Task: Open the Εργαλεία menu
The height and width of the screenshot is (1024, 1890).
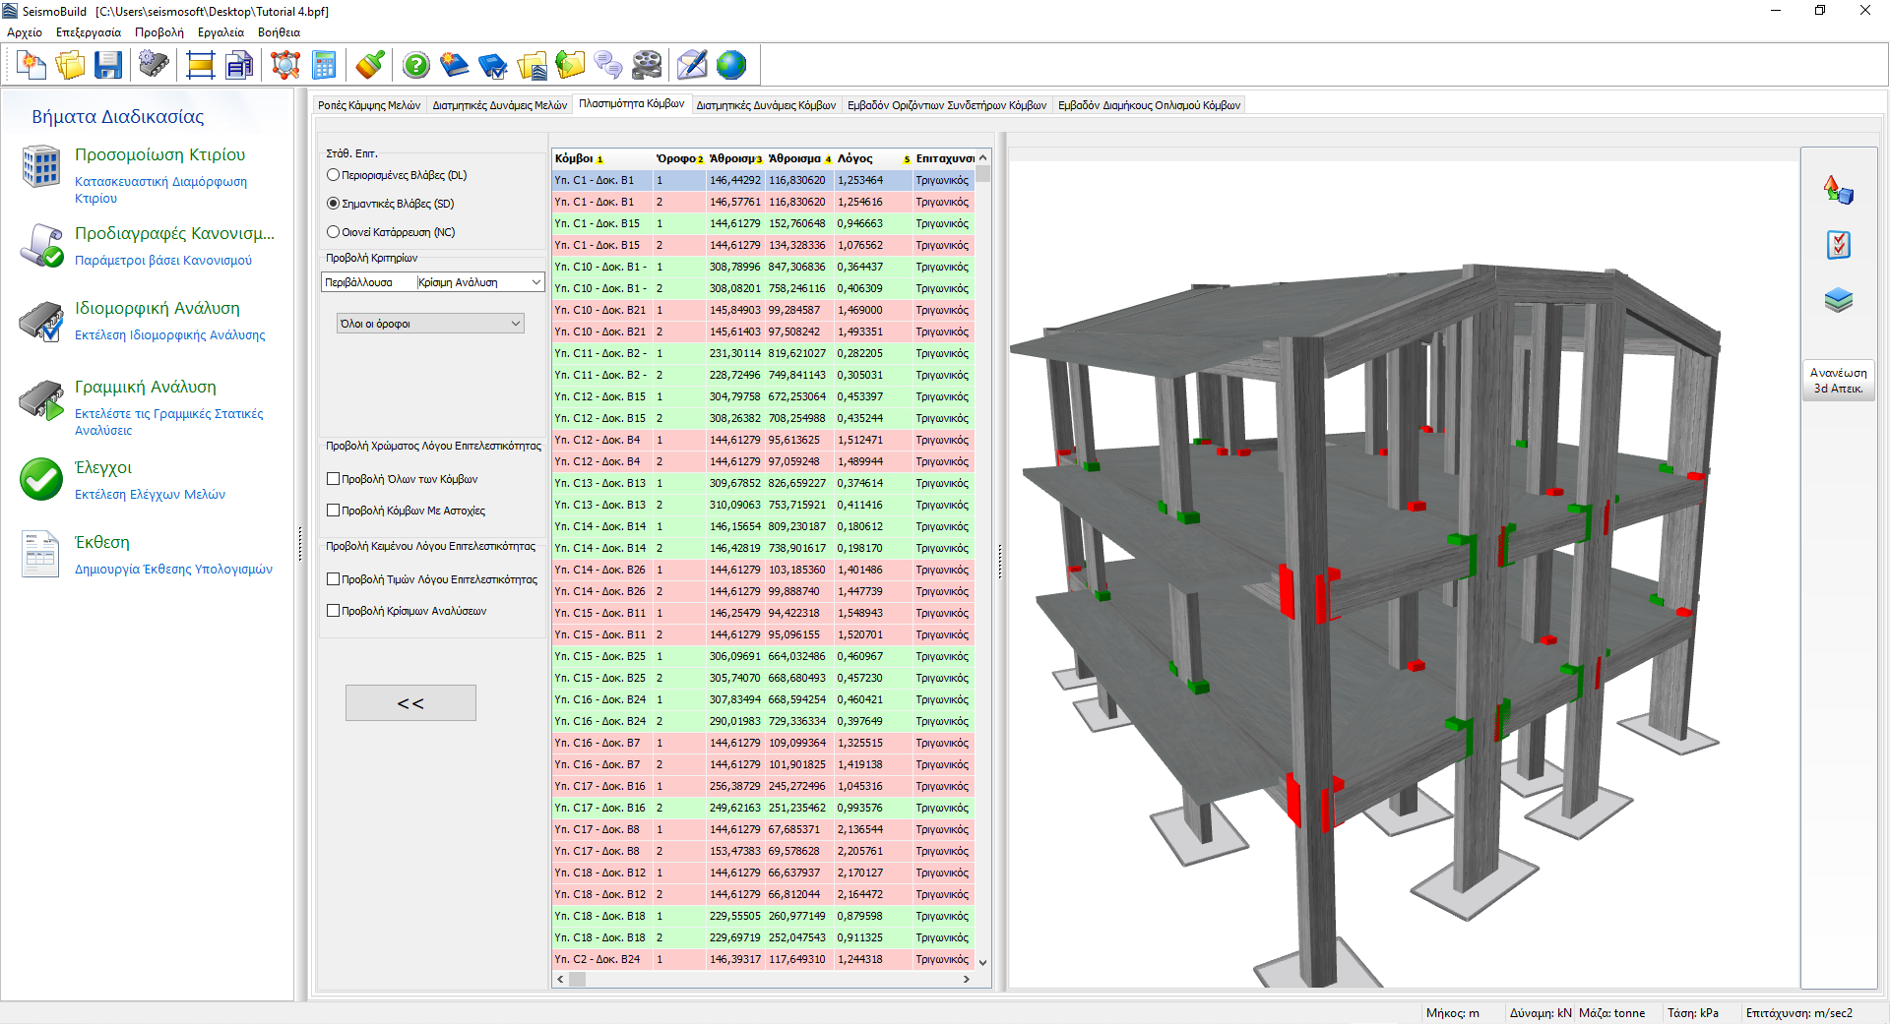Action: [220, 32]
